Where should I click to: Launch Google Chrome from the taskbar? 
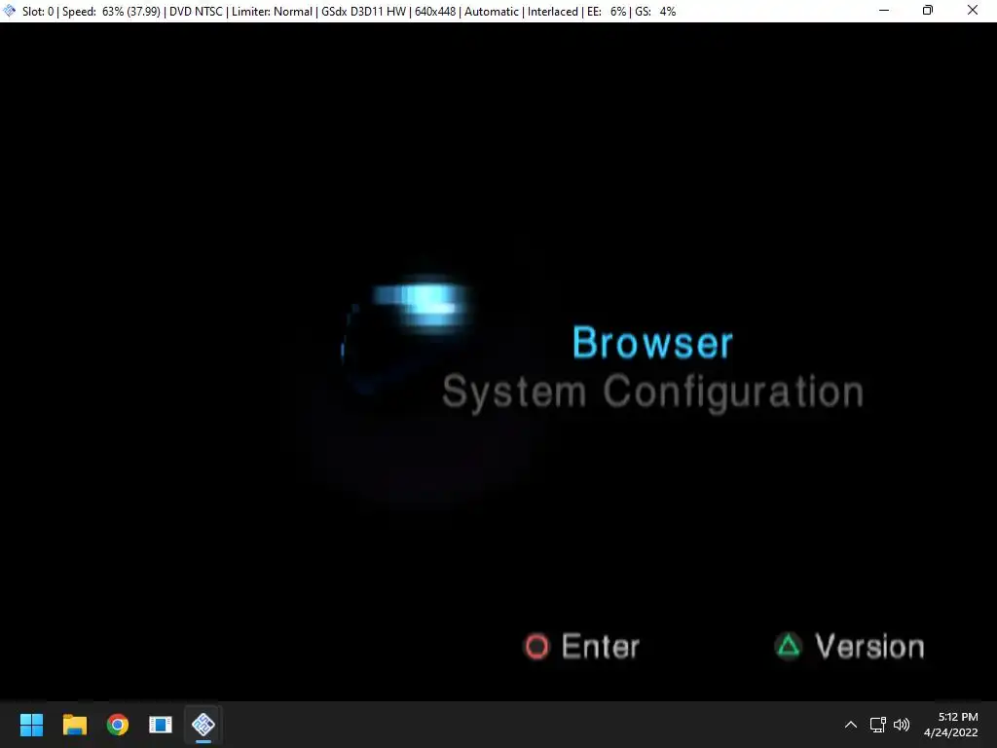(x=118, y=725)
